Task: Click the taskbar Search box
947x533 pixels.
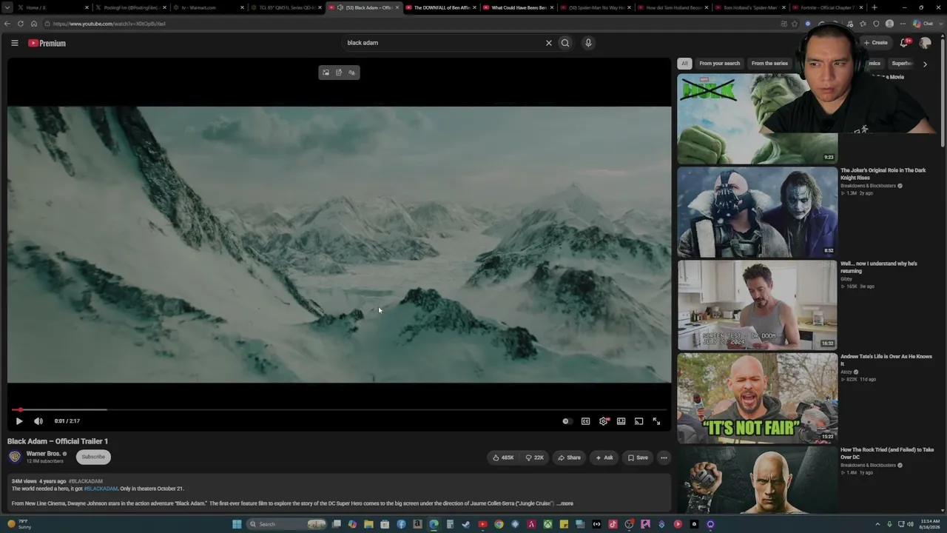Action: [x=287, y=524]
